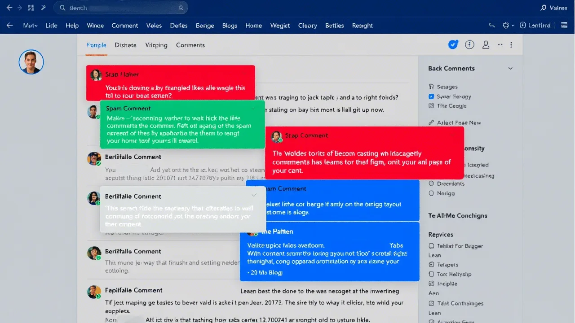Click the link icon beside Aslect Fase New
Viewport: 575px width, 323px height.
(x=432, y=122)
